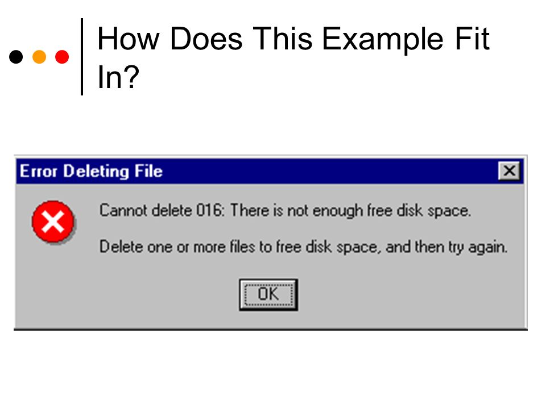Select the orange bullet dot
Image resolution: width=546 pixels, height=409 pixels.
point(39,57)
